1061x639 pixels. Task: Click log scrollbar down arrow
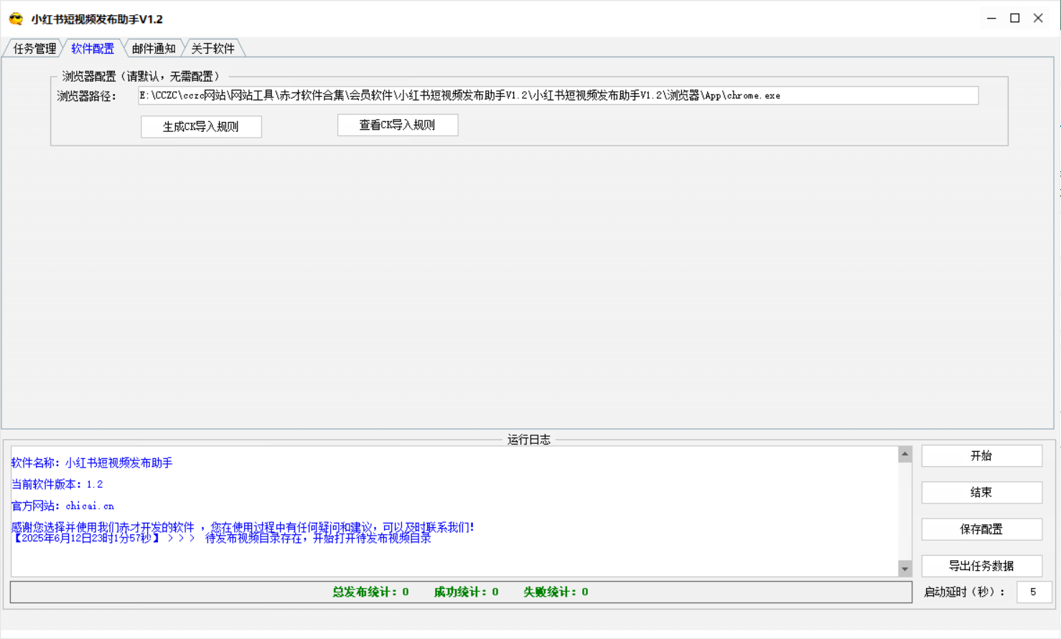[905, 569]
